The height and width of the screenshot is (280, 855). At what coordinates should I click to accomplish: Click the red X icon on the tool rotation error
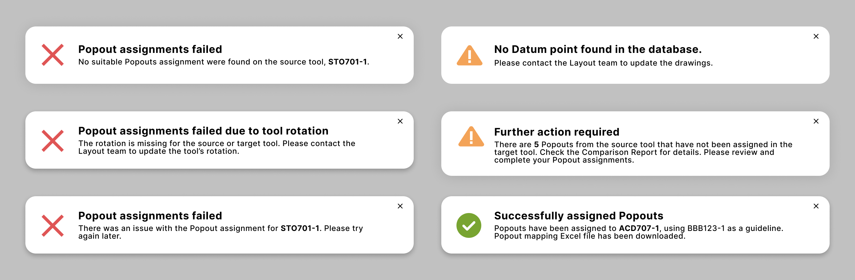click(x=52, y=141)
